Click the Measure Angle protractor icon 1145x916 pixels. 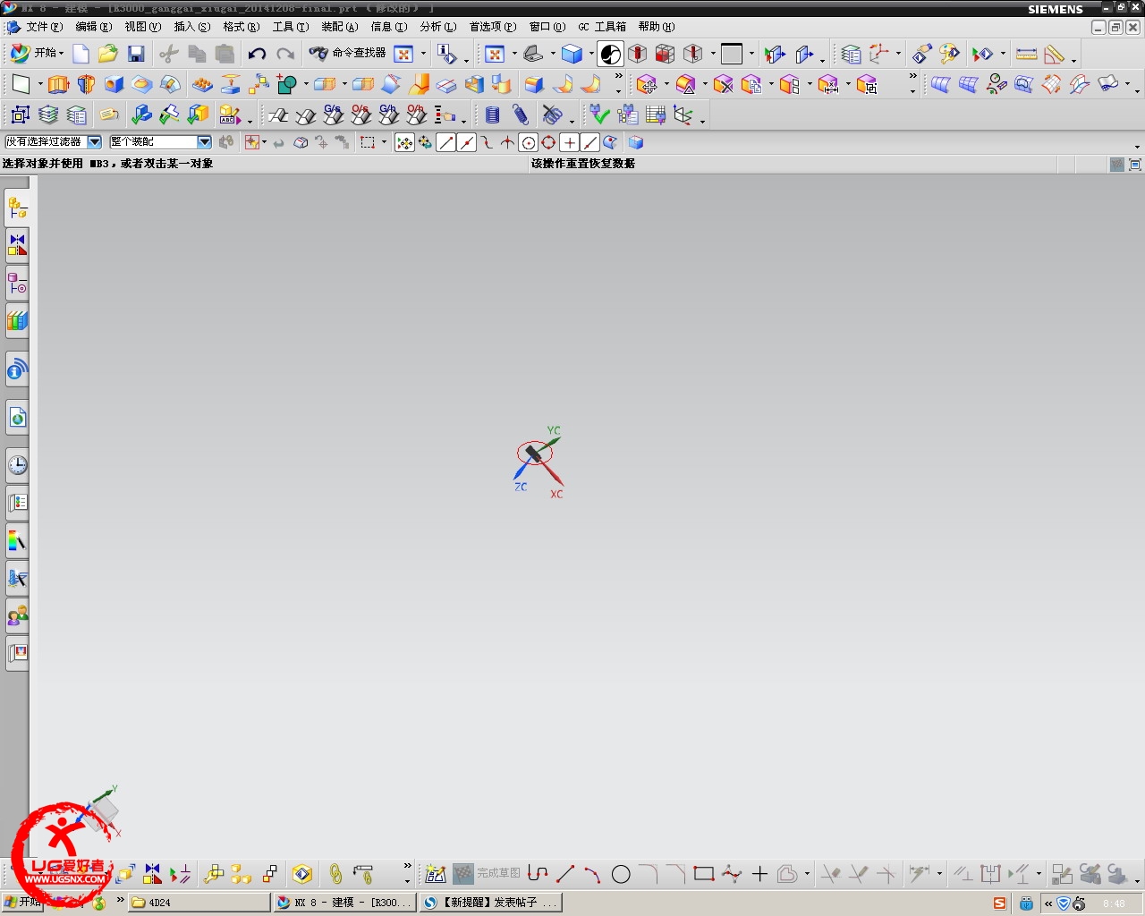coord(1054,54)
